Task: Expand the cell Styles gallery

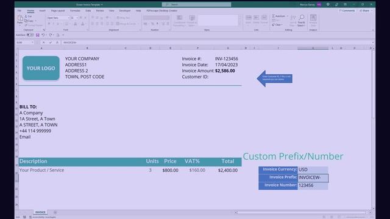Action: click(x=239, y=24)
